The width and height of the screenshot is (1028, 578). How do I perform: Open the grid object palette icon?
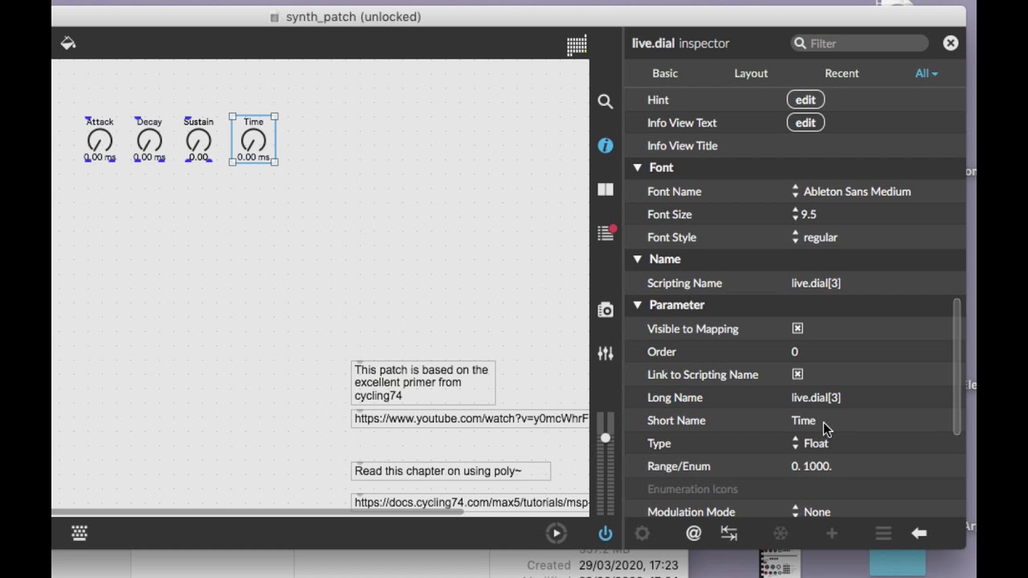click(577, 46)
